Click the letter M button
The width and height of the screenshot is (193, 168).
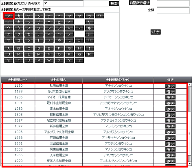click(x=39, y=54)
